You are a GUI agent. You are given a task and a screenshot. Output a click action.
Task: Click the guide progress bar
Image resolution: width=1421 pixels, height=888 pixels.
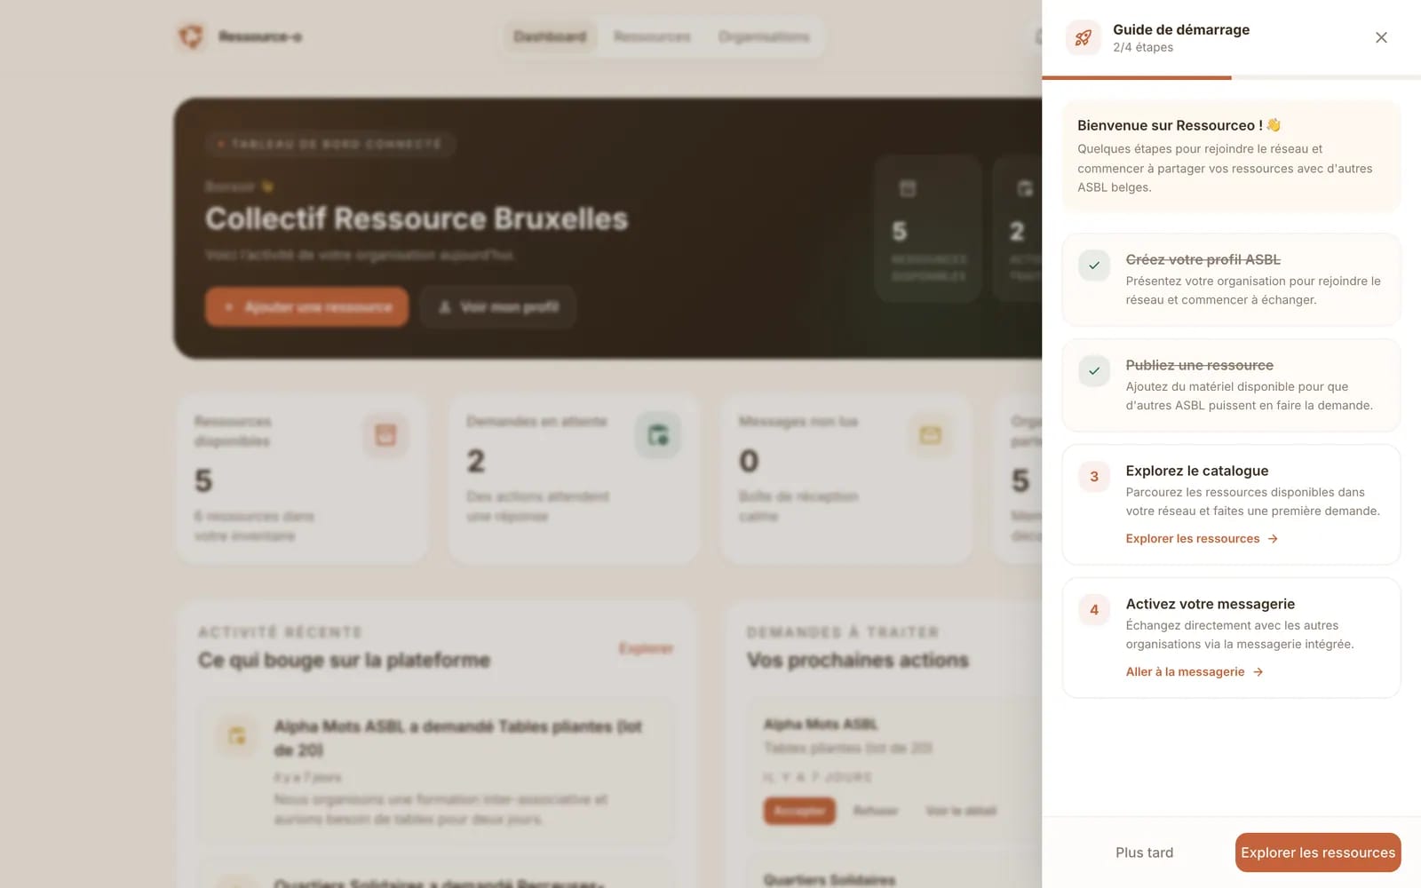tap(1231, 78)
